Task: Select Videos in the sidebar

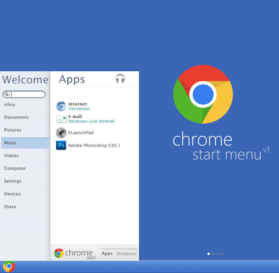Action: [x=11, y=155]
